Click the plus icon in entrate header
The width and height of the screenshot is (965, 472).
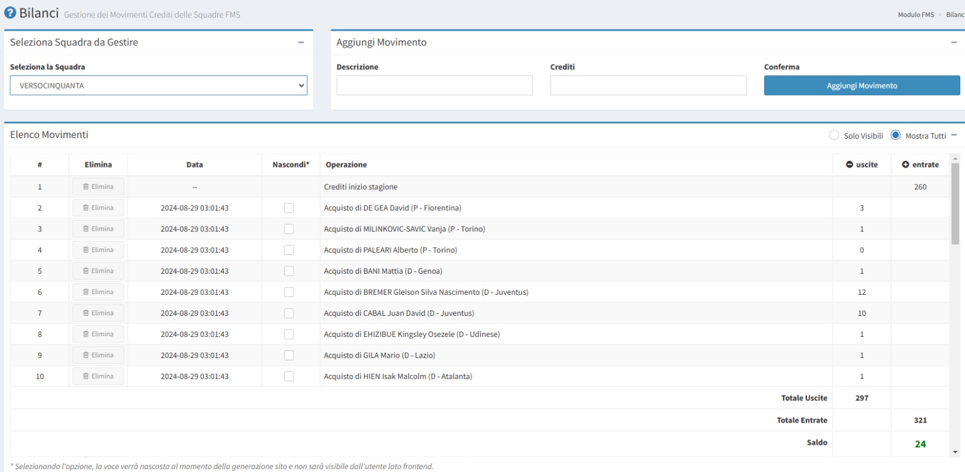[905, 165]
